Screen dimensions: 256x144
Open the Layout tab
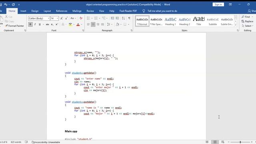(47, 11)
